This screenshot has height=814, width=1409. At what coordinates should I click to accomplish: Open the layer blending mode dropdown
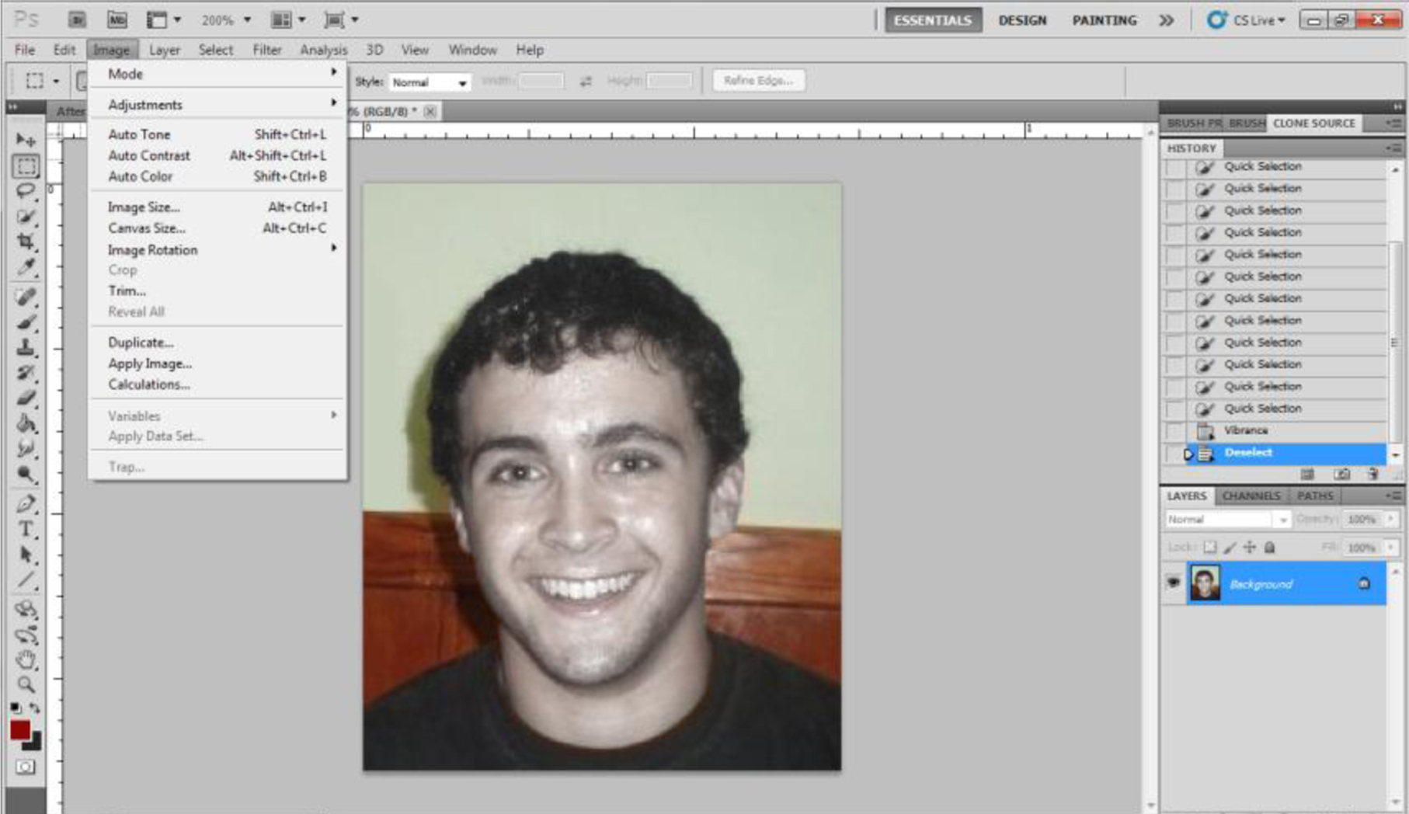[x=1227, y=519]
